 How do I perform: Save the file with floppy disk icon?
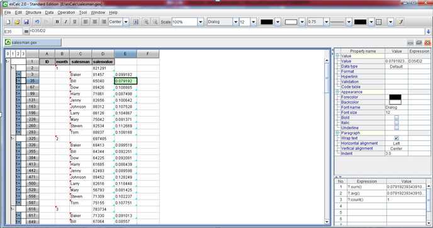(26, 22)
